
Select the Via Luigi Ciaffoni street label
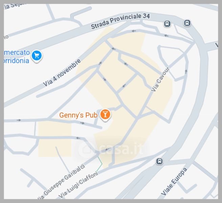(78, 185)
